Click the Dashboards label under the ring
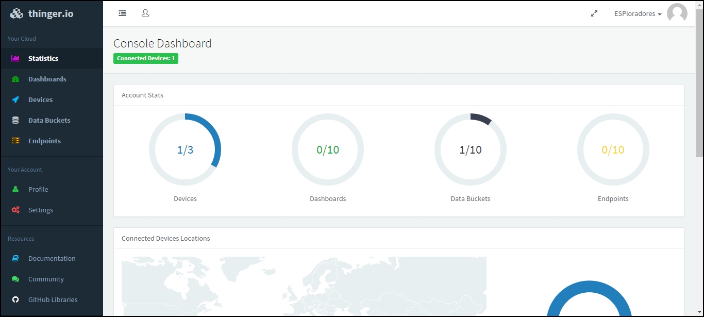Image resolution: width=704 pixels, height=317 pixels. point(328,198)
